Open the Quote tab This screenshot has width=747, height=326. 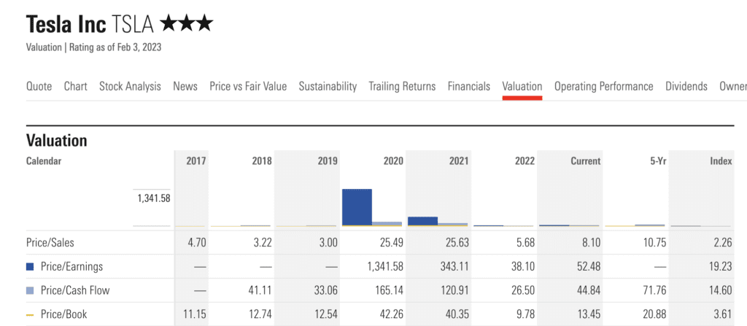39,86
